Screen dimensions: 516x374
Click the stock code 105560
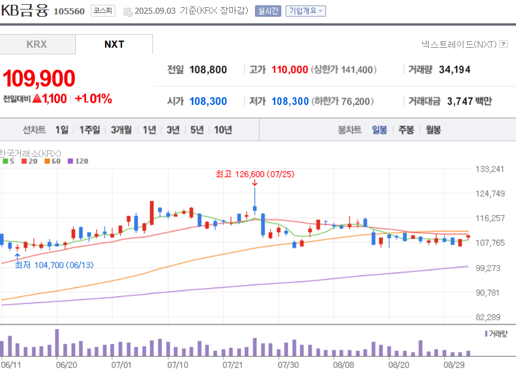click(x=69, y=11)
